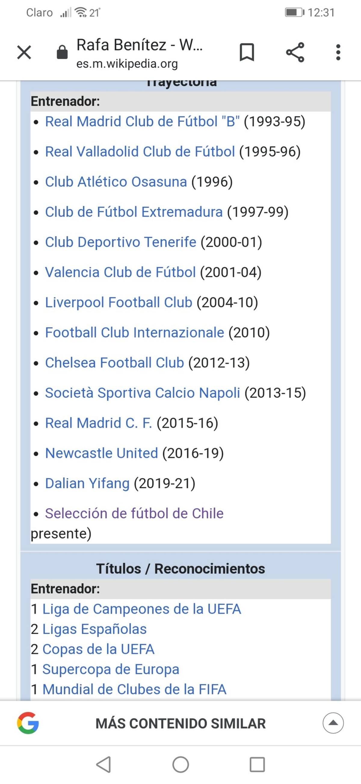
Task: Expand the Más Contenido Similar panel
Action: [x=333, y=723]
